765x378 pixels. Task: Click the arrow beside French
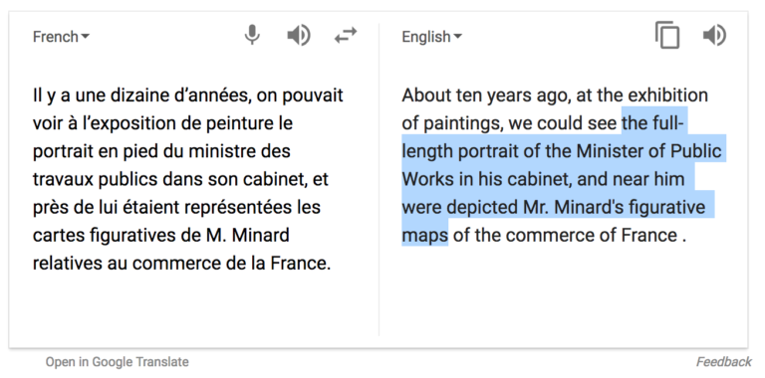point(86,37)
